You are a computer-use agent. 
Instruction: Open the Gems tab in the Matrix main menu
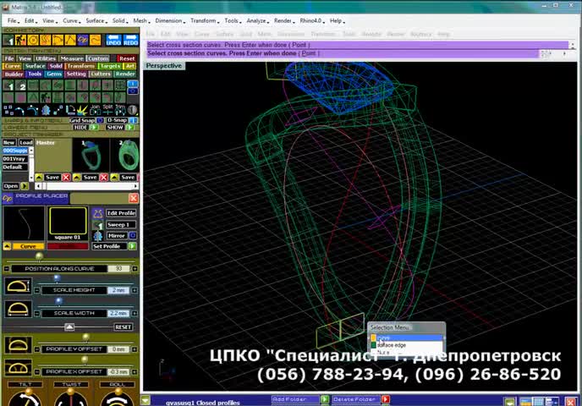(54, 74)
